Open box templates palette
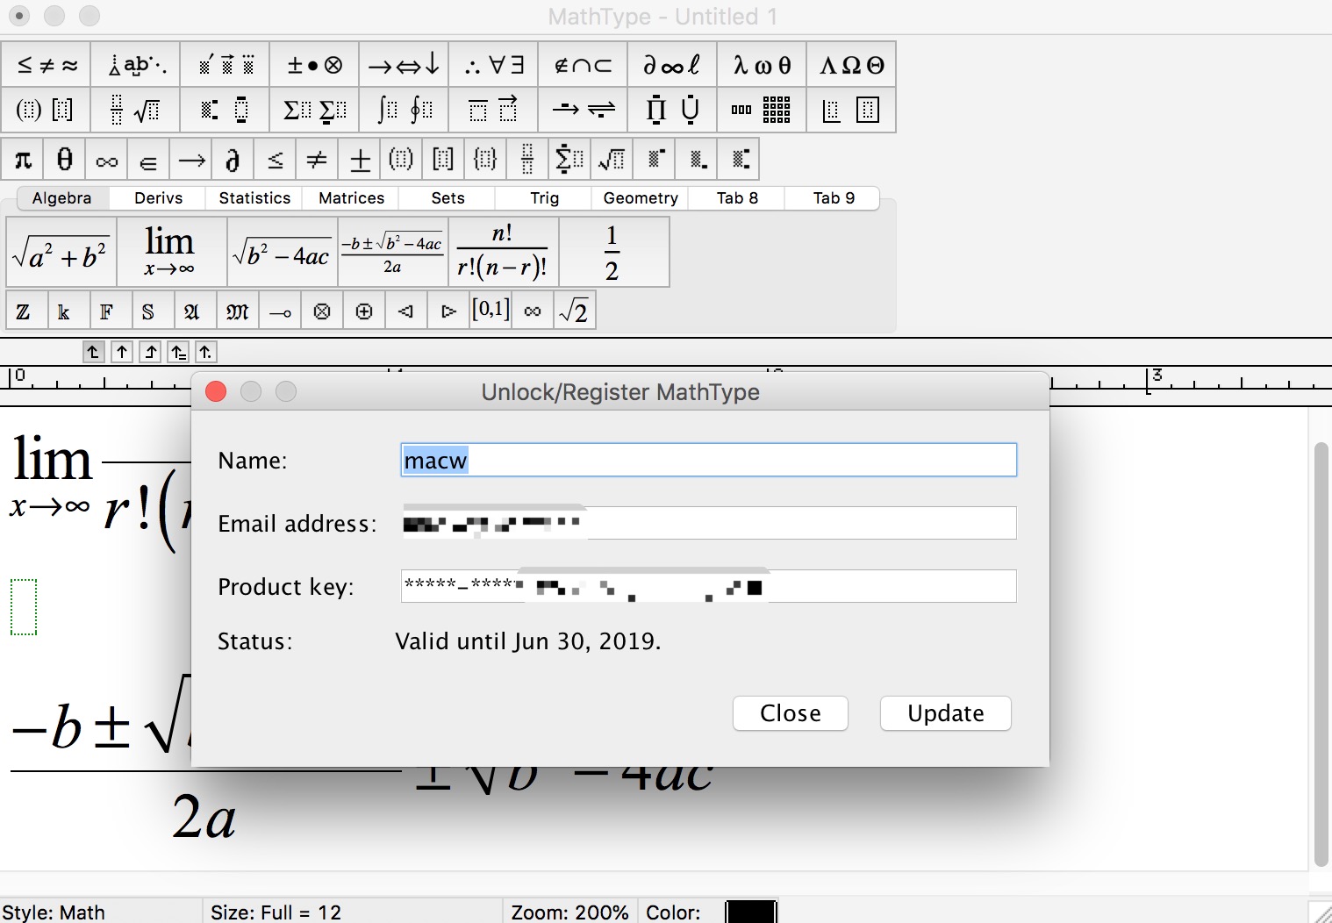The height and width of the screenshot is (923, 1332). 852,110
